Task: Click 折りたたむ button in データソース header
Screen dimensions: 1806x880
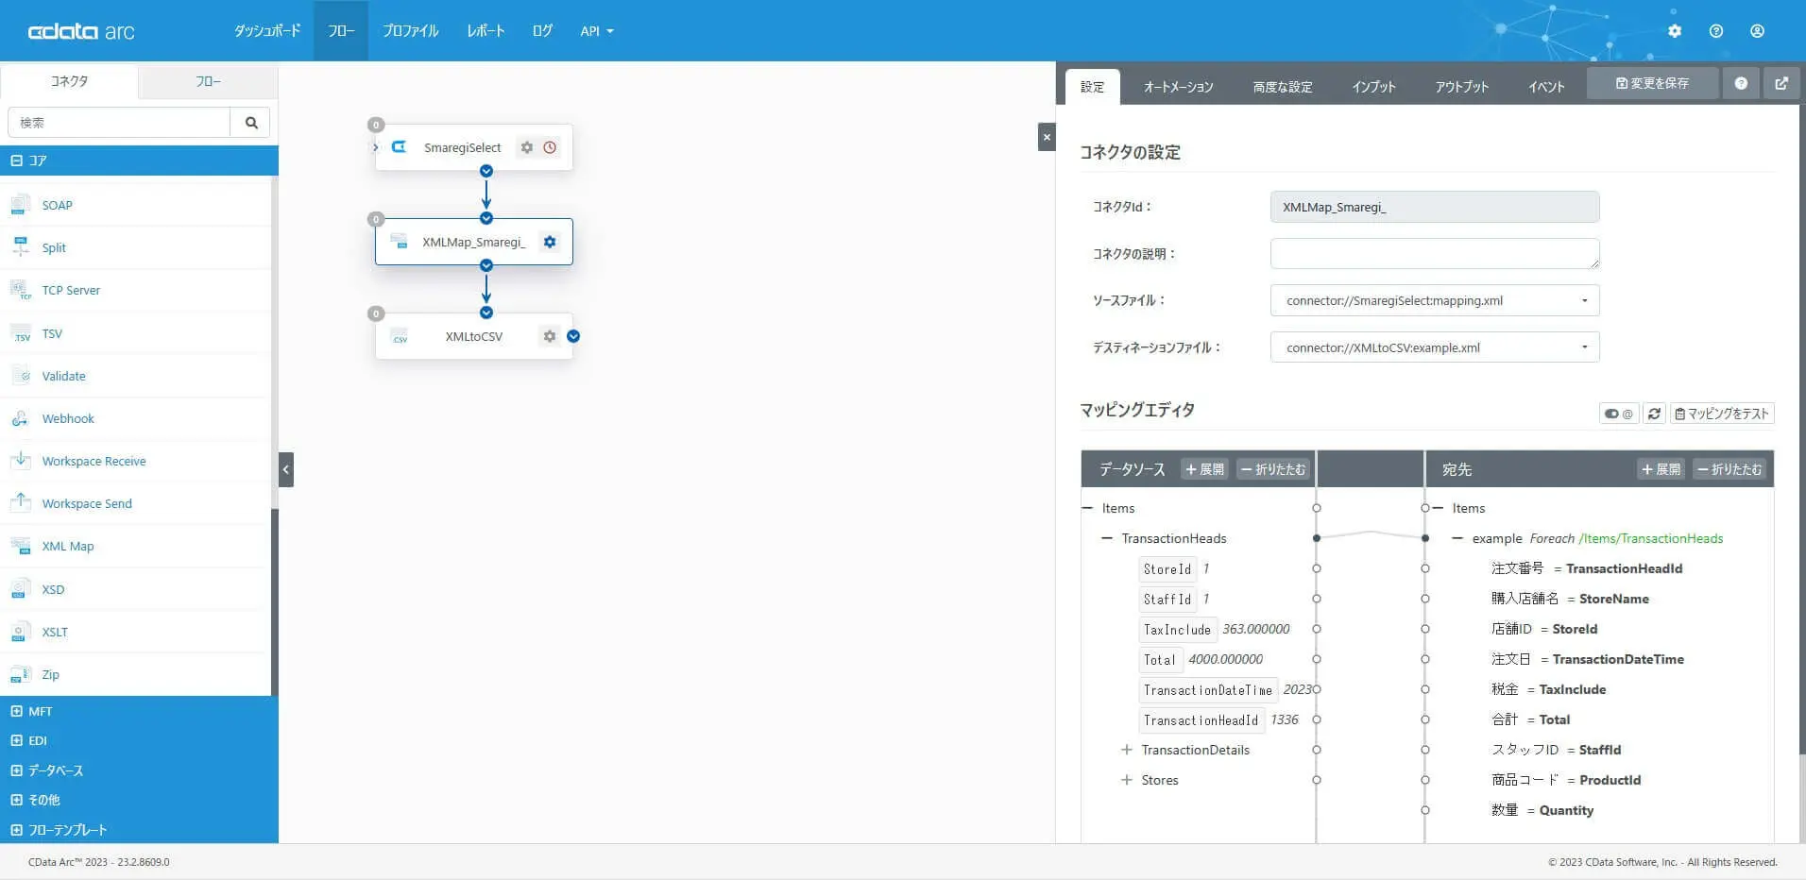Action: click(x=1273, y=469)
